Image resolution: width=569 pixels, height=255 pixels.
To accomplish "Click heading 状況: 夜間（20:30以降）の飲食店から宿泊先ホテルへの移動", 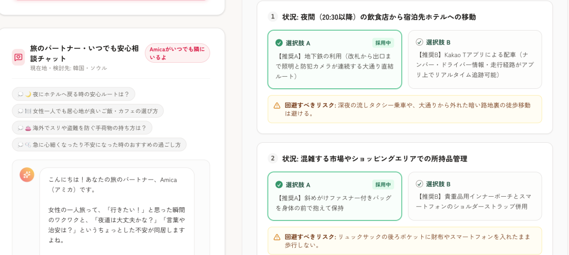I will [x=379, y=17].
